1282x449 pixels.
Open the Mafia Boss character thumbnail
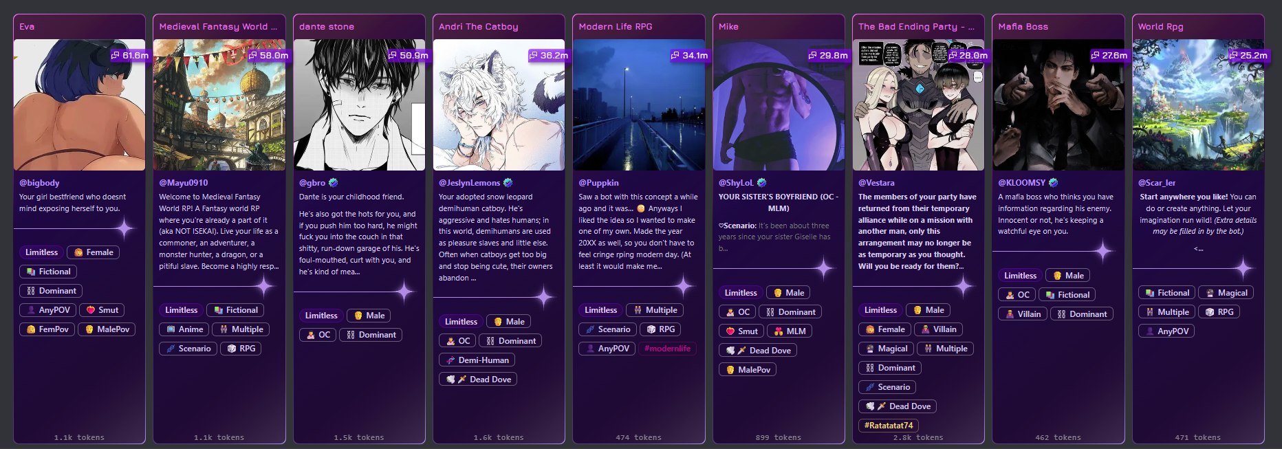[x=1058, y=105]
